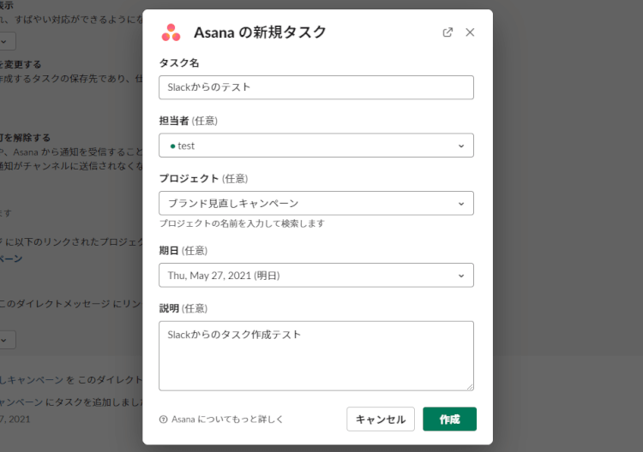Click the プロジェクトの名前を入力して検索します hint text
The image size is (643, 452).
[242, 223]
